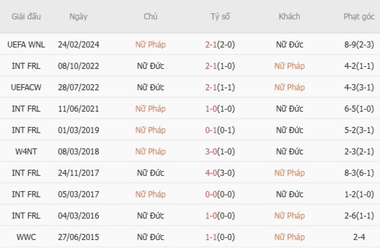This screenshot has width=380, height=248.
Task: Click the 'Giải đấu' column header
Action: pos(25,16)
